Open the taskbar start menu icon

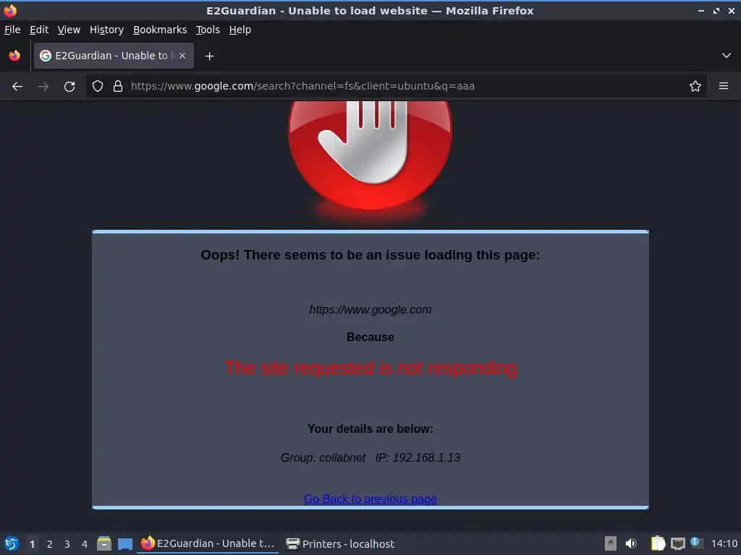pyautogui.click(x=12, y=543)
